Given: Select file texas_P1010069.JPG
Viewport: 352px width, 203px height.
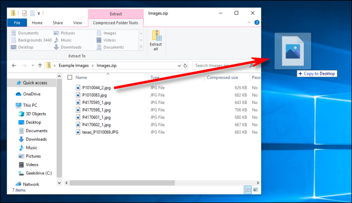Looking at the screenshot, I should pyautogui.click(x=97, y=132).
